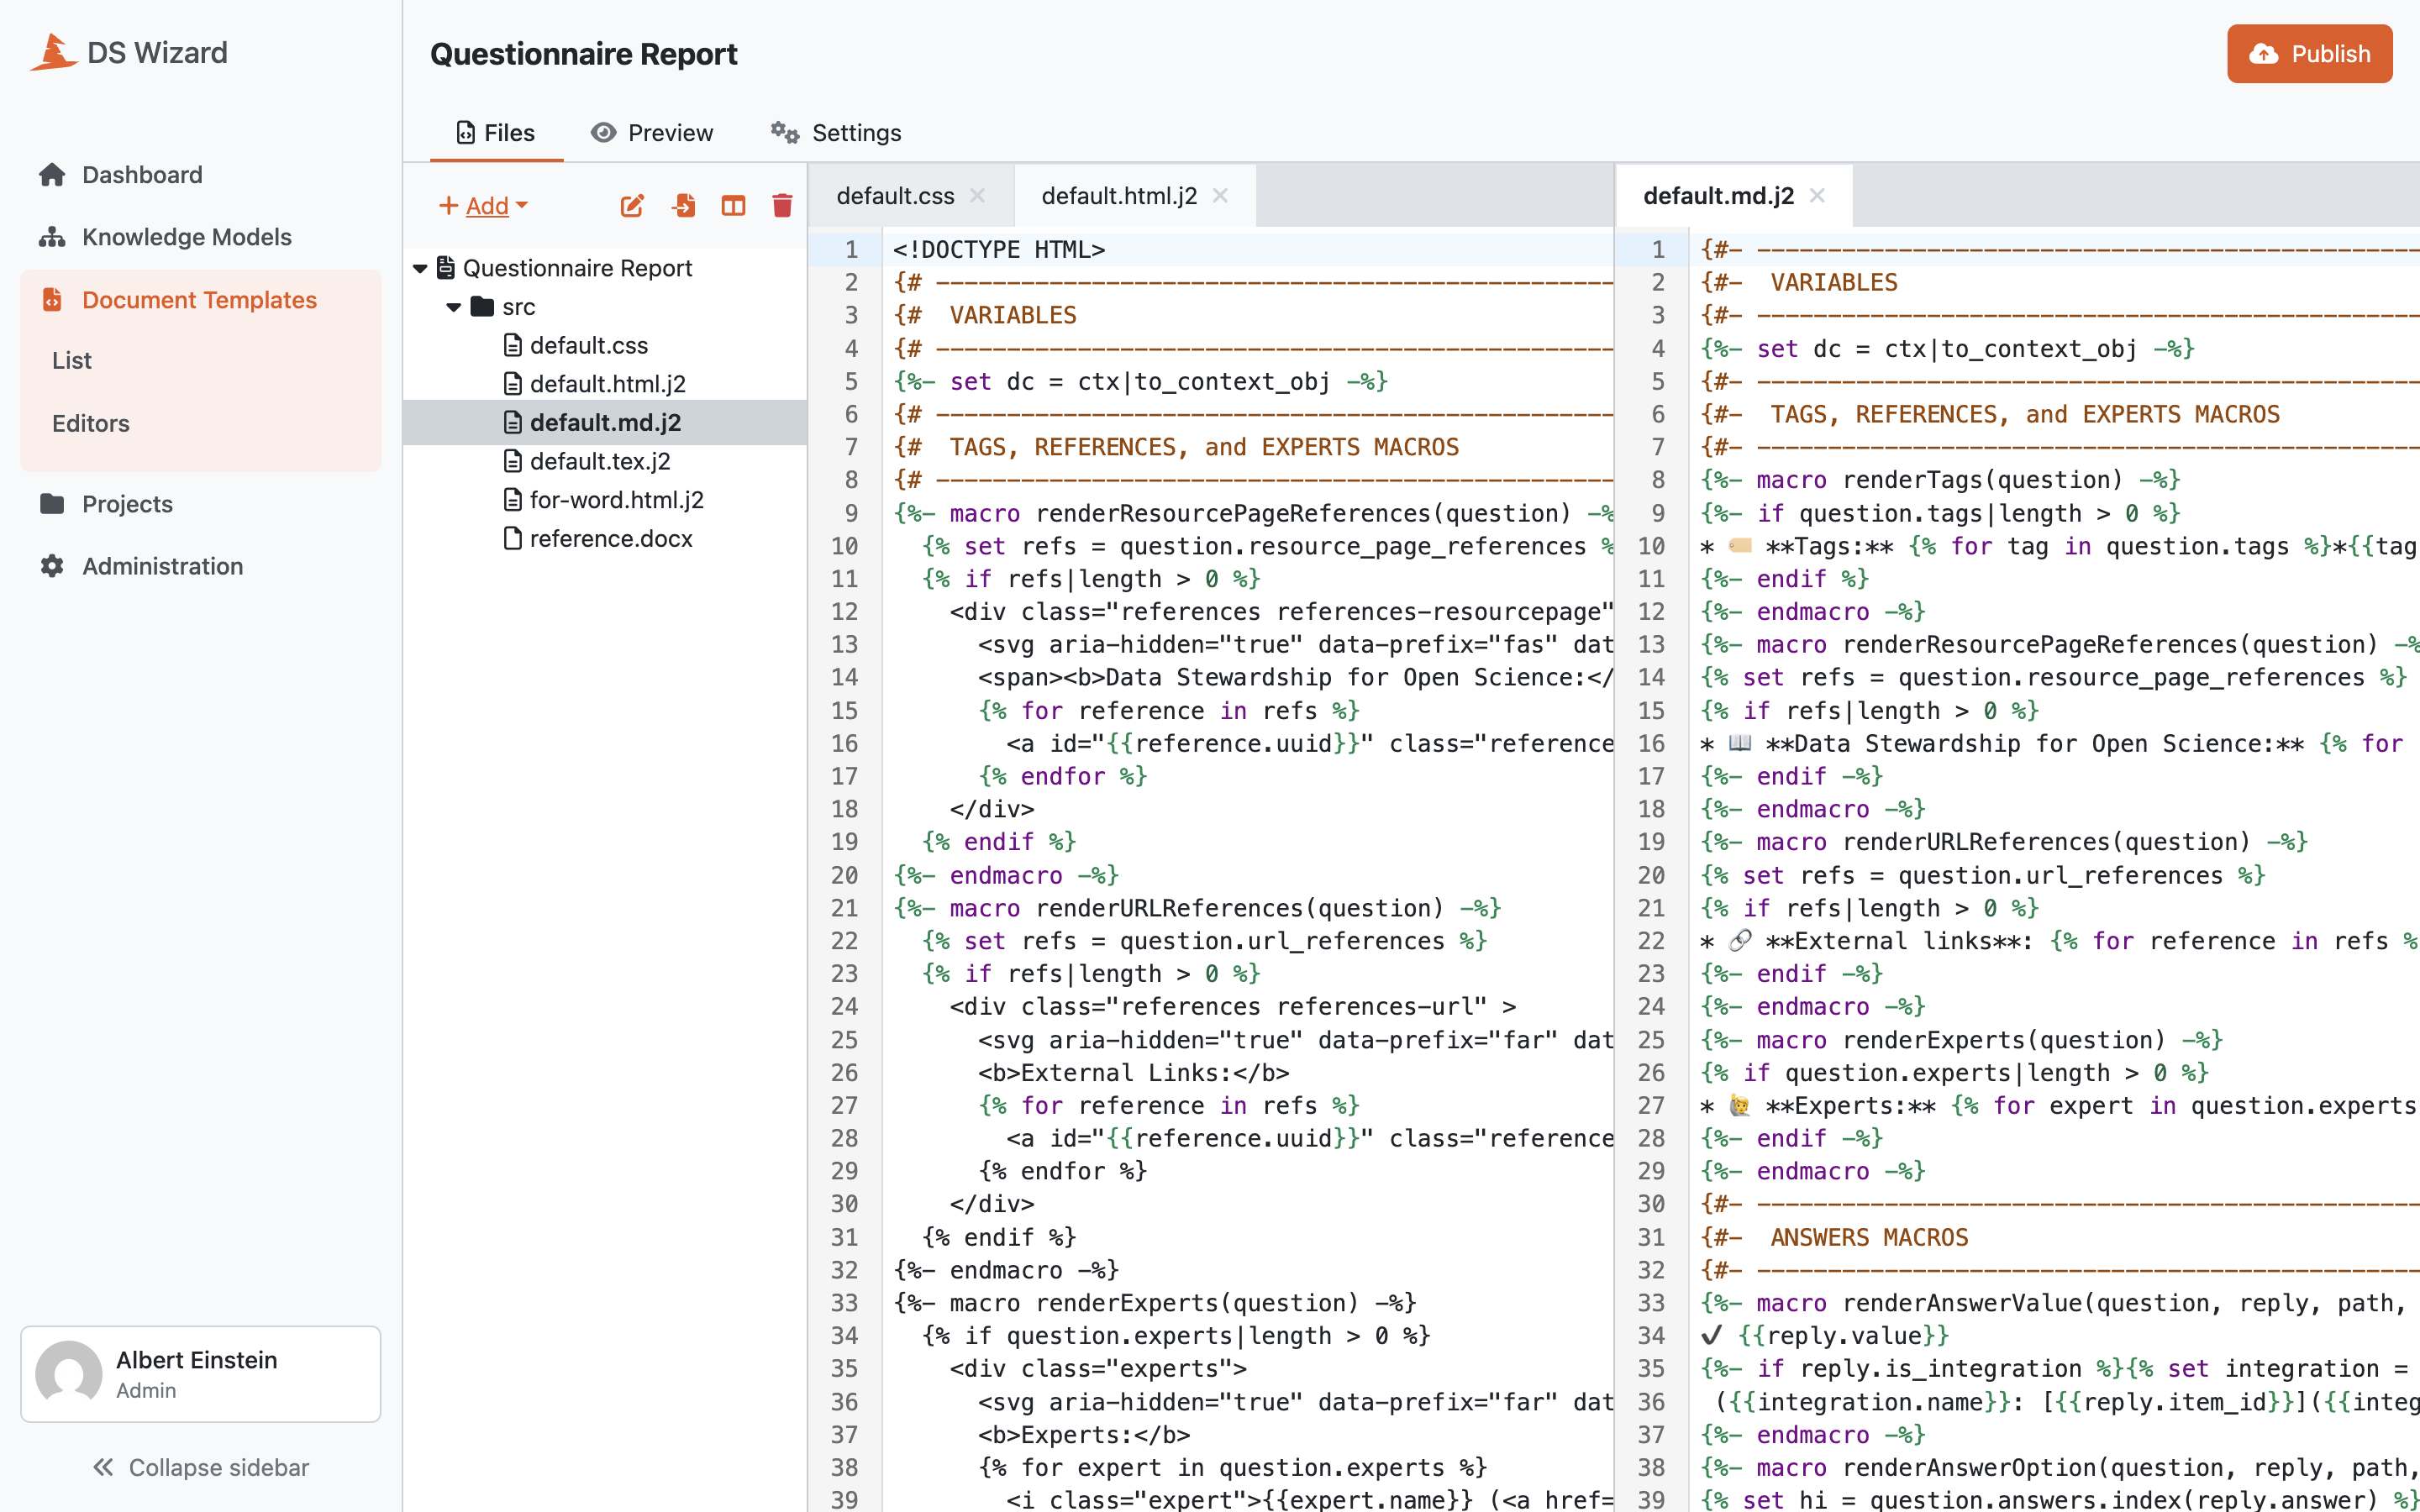Click the DS Wizard hat logo
This screenshot has height=1512, width=2420.
pos(54,53)
